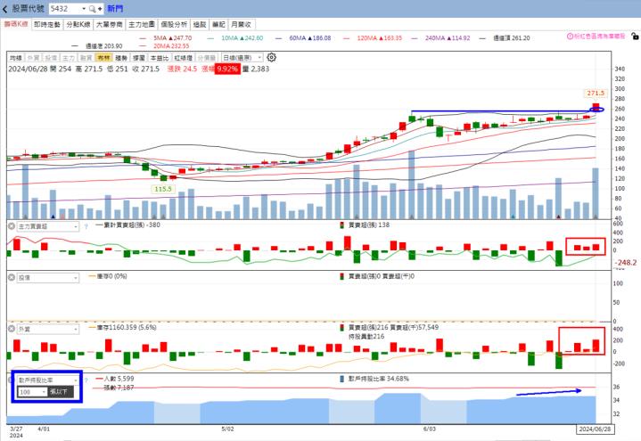Screen dimensions: 641x441
Task: Toggle the 紅綠燈 overlay button
Action: tap(183, 58)
